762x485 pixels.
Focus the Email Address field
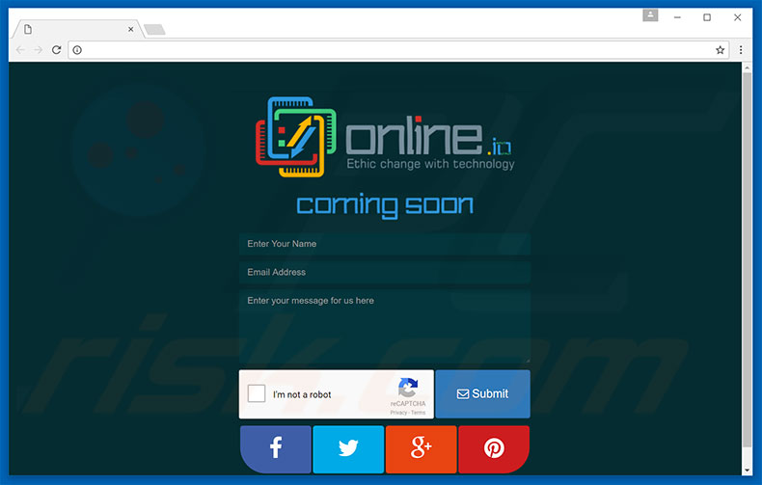pyautogui.click(x=385, y=272)
